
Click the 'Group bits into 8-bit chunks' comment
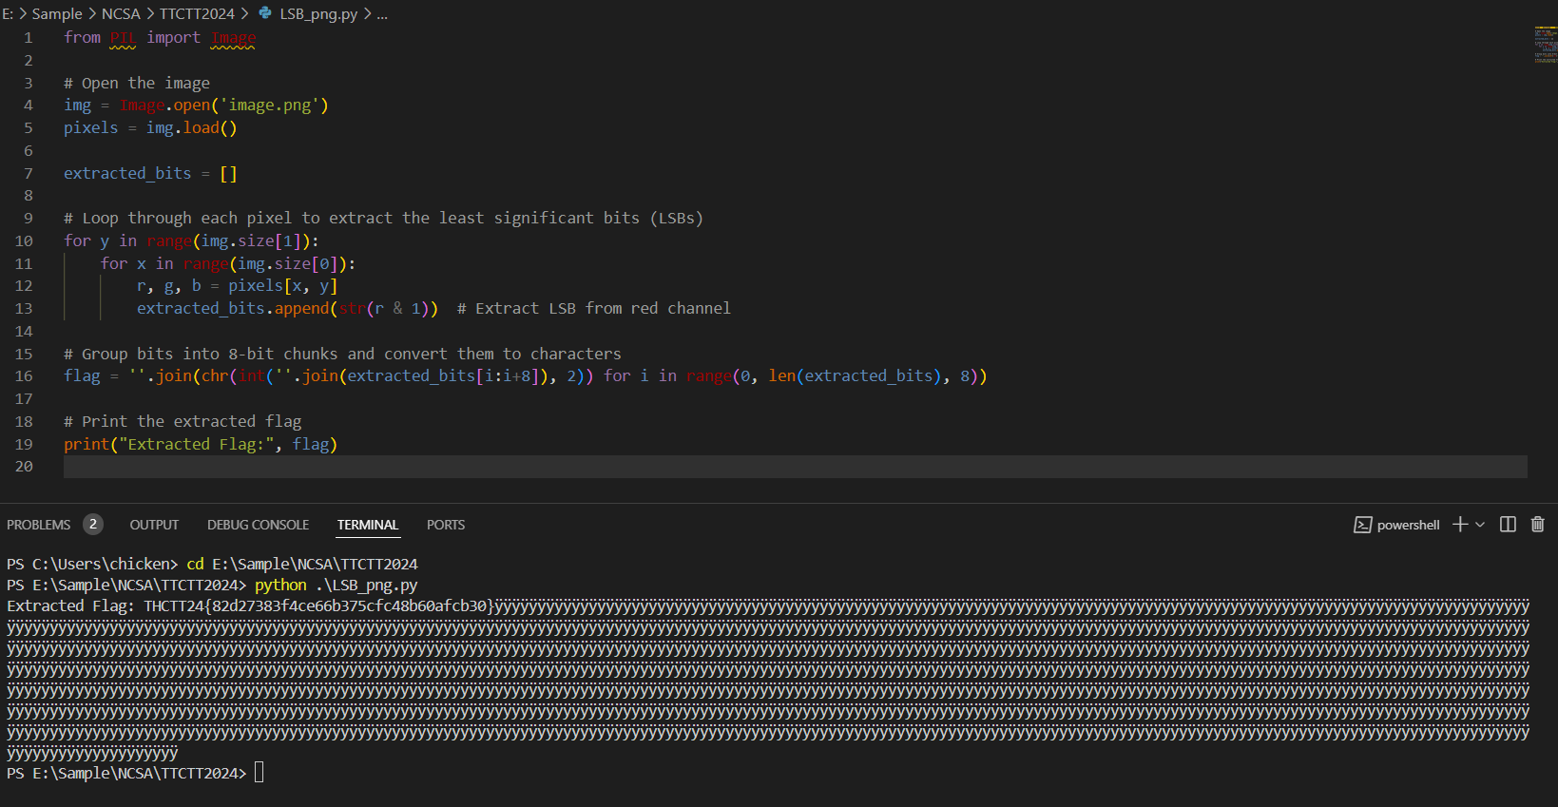tap(342, 354)
